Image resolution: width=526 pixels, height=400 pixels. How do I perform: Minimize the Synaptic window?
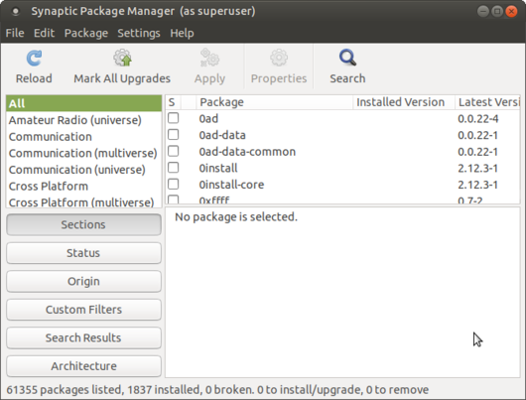tap(483, 11)
